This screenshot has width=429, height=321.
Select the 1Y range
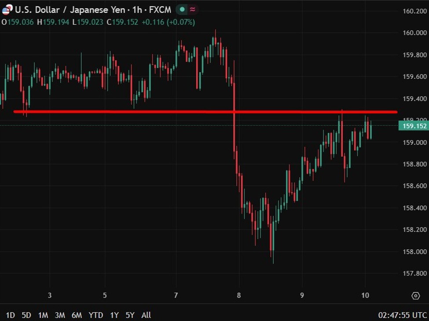[115, 315]
